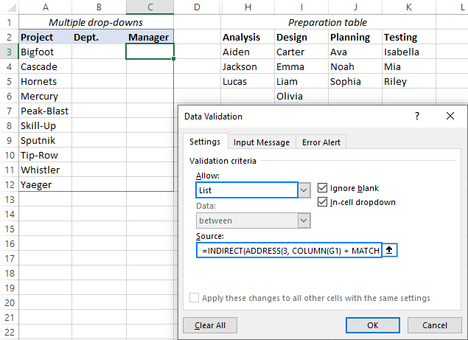Image resolution: width=468 pixels, height=340 pixels.
Task: Select the Aiden cell
Action: (x=248, y=52)
